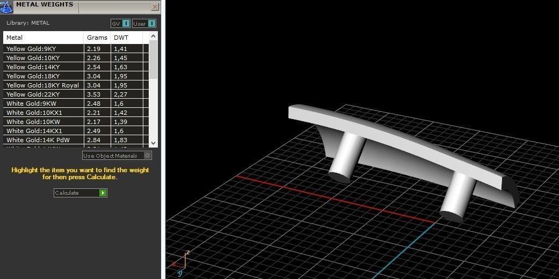Click the 2.19 grams value for 9KY
This screenshot has height=279, width=559.
(93, 49)
